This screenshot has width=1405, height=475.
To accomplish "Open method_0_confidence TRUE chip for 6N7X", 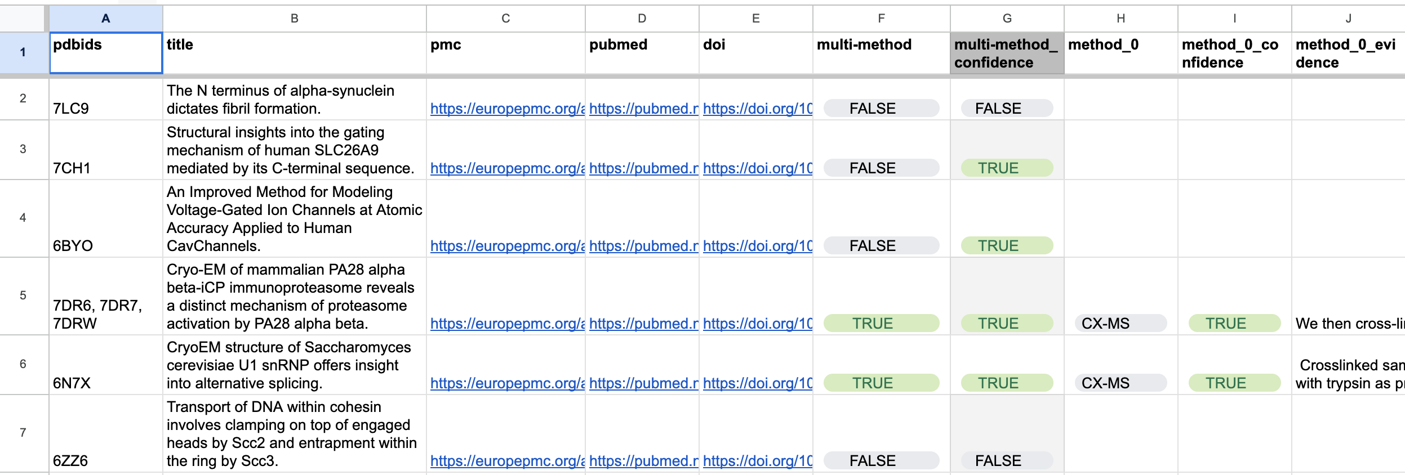I will click(x=1234, y=383).
